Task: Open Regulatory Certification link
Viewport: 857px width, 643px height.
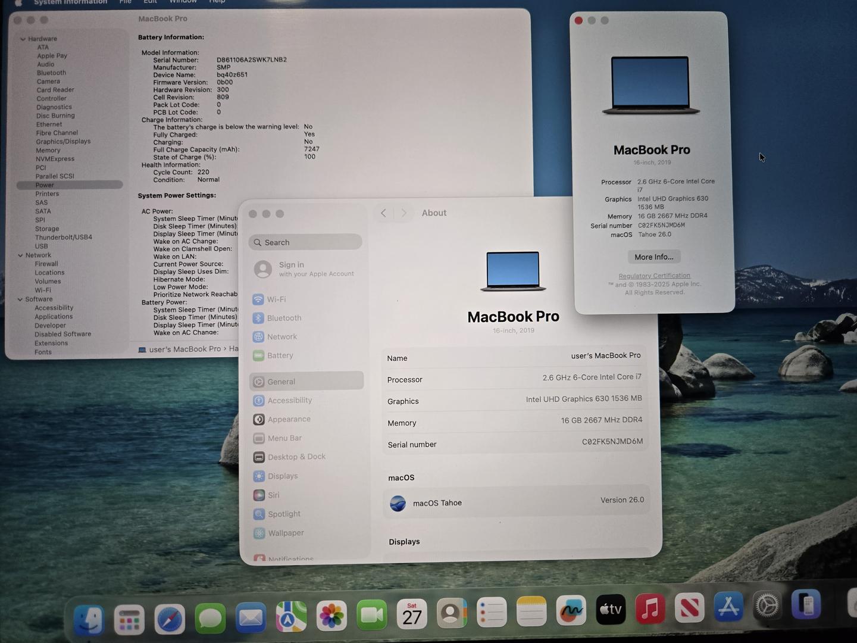Action: coord(655,276)
